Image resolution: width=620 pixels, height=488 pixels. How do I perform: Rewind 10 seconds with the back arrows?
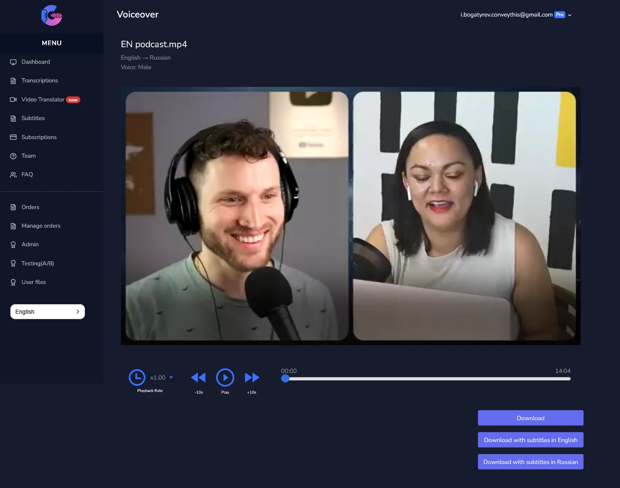click(x=198, y=377)
